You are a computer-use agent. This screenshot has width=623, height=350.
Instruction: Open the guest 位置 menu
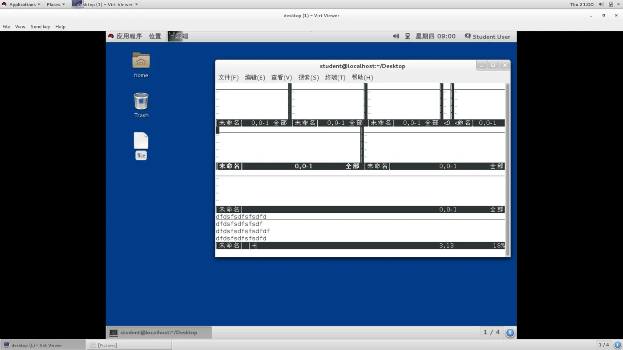point(155,36)
